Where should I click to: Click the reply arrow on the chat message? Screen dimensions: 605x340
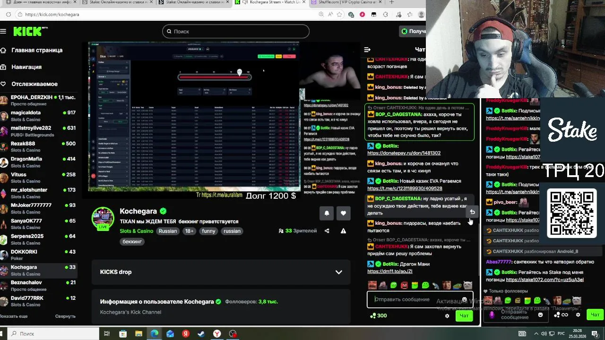[x=472, y=212]
